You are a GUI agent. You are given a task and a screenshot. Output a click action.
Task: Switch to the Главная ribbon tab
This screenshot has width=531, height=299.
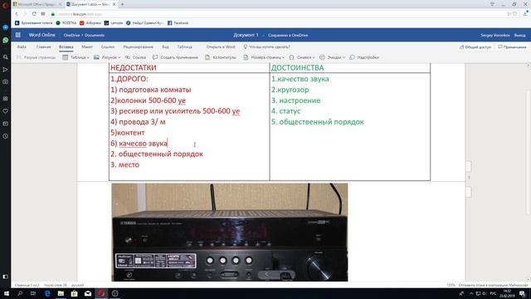click(x=43, y=47)
